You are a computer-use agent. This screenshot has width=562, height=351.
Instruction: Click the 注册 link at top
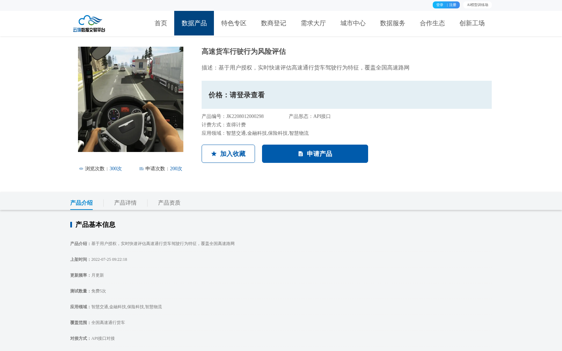[453, 5]
